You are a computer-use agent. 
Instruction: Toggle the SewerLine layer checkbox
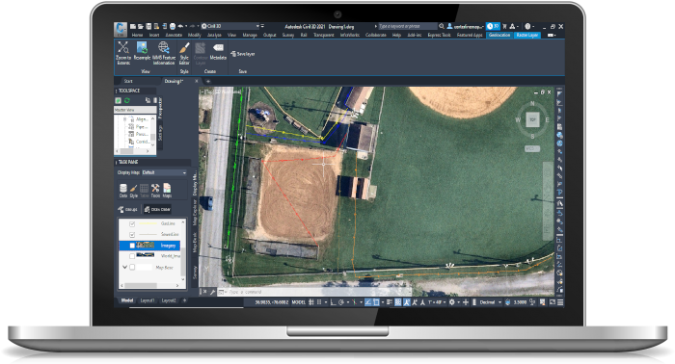(132, 235)
